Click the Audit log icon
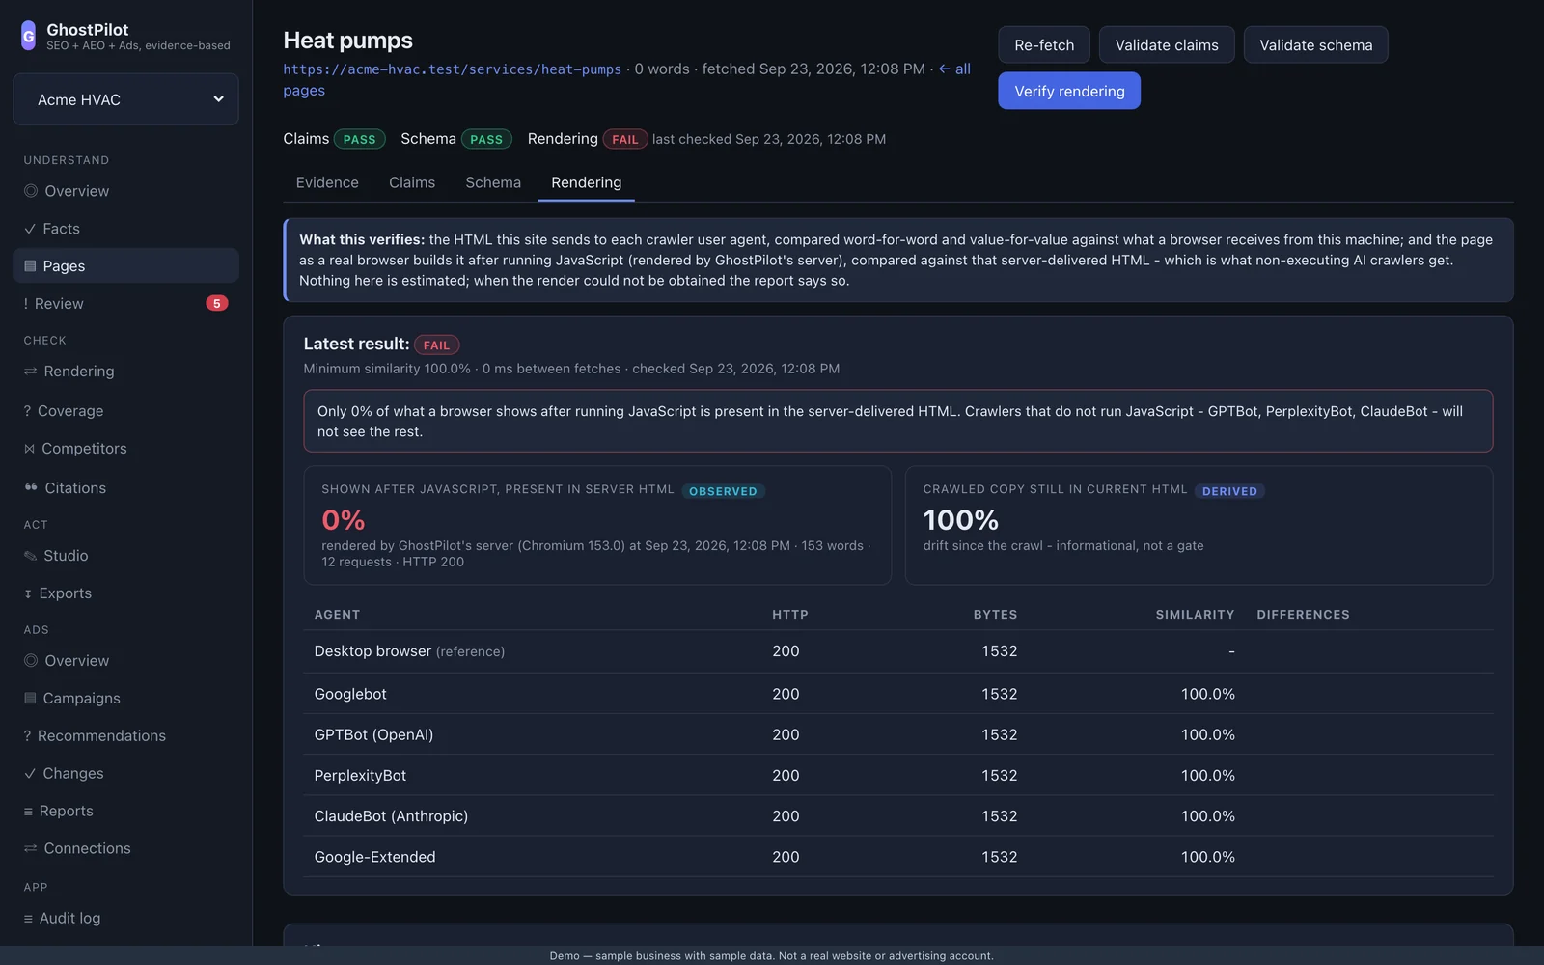1544x965 pixels. (28, 919)
